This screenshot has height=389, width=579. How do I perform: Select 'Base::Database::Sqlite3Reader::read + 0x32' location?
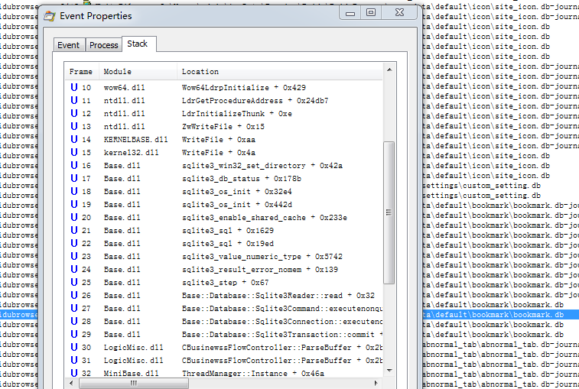[x=278, y=295]
